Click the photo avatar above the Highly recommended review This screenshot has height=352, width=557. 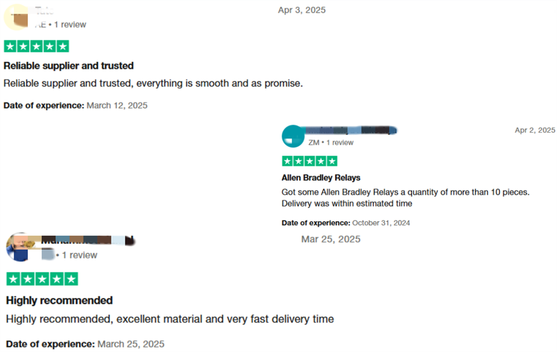tap(19, 247)
